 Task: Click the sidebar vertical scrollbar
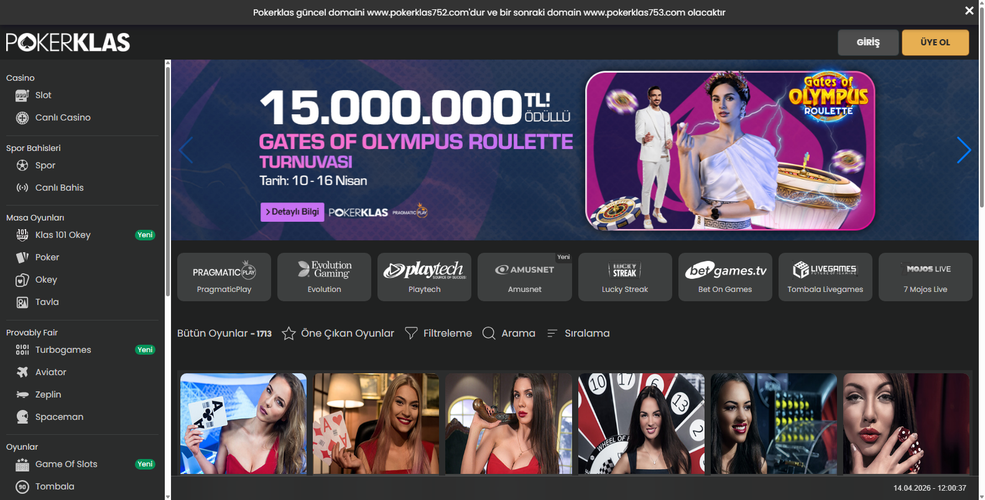[167, 181]
